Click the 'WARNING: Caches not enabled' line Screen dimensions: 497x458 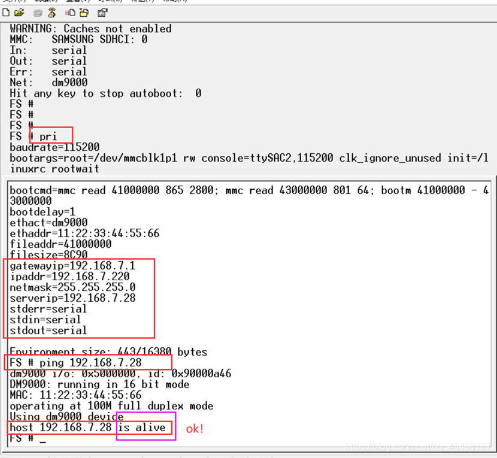[x=90, y=29]
